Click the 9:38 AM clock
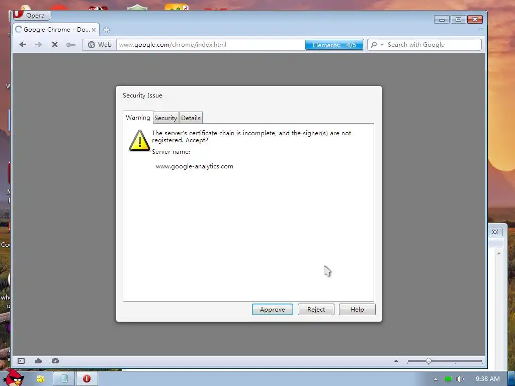The width and height of the screenshot is (515, 386). (x=487, y=379)
